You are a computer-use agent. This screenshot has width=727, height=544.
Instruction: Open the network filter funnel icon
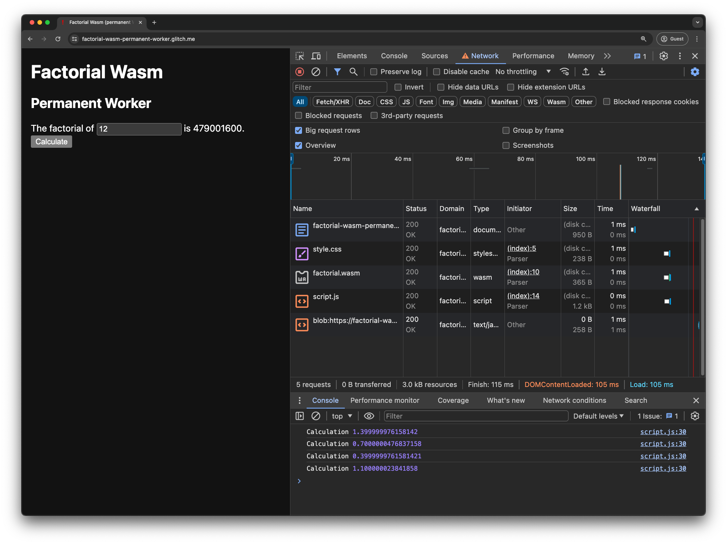point(337,72)
